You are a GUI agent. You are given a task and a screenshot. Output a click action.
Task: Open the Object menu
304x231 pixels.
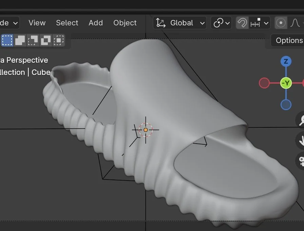125,23
